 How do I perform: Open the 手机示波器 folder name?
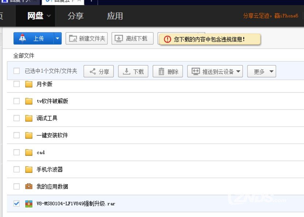tap(50, 169)
